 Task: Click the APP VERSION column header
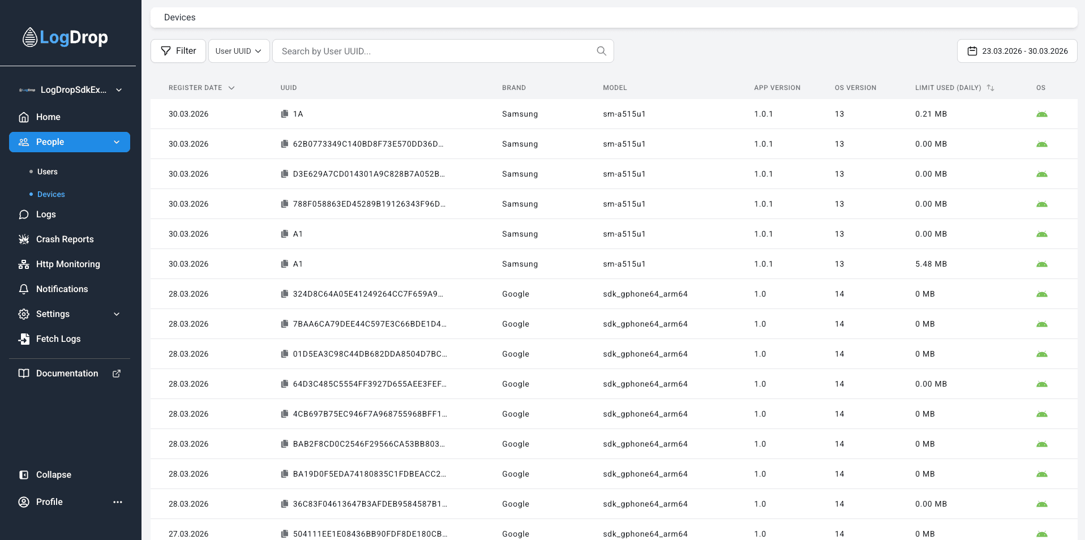click(x=777, y=88)
